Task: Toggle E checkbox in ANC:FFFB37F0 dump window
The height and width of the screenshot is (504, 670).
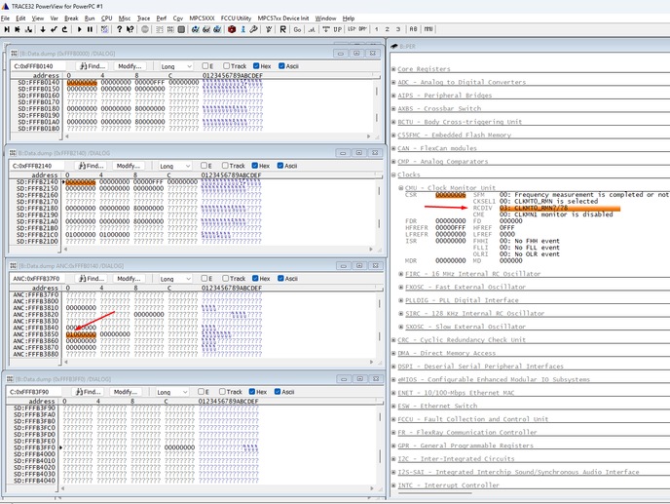Action: click(205, 279)
